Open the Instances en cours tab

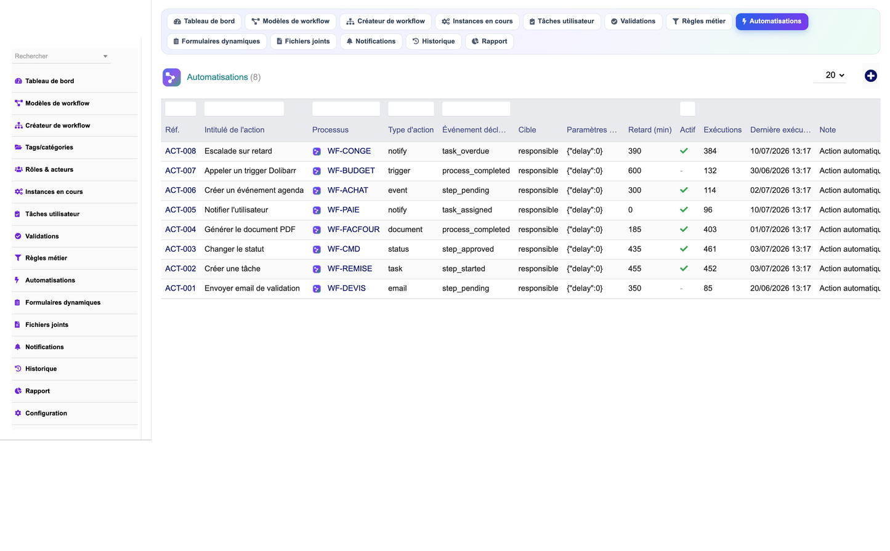(477, 22)
